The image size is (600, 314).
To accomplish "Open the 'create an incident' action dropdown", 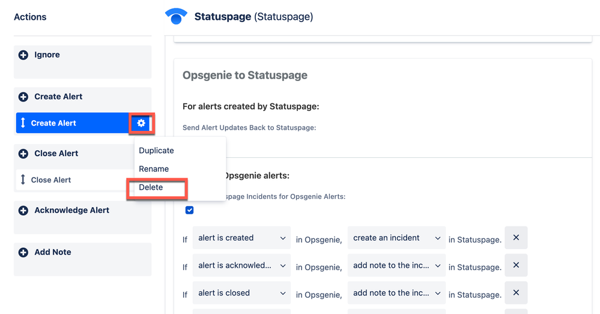I will click(x=396, y=238).
